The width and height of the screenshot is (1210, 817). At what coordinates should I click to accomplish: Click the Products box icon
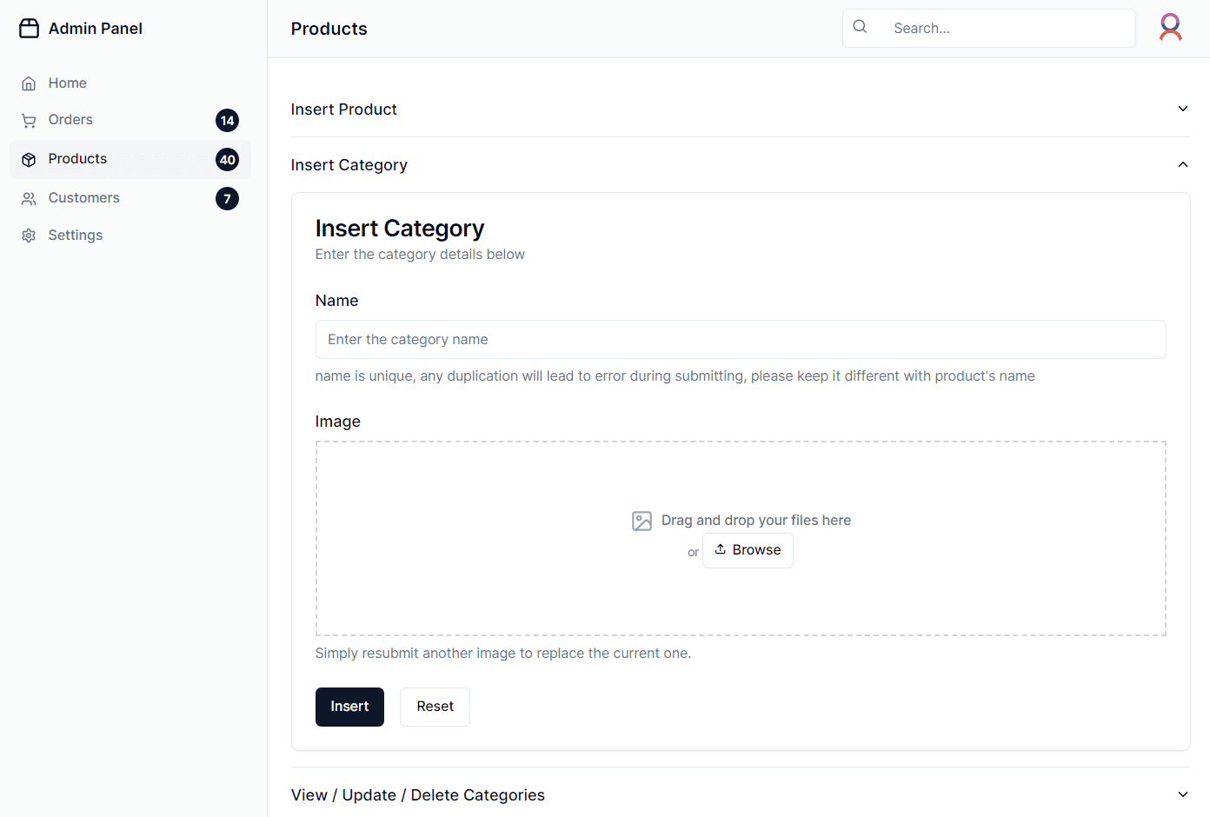pos(29,160)
